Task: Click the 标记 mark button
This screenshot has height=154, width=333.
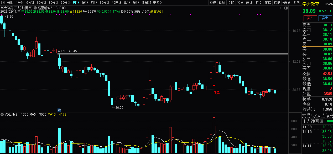Action: click(277, 3)
